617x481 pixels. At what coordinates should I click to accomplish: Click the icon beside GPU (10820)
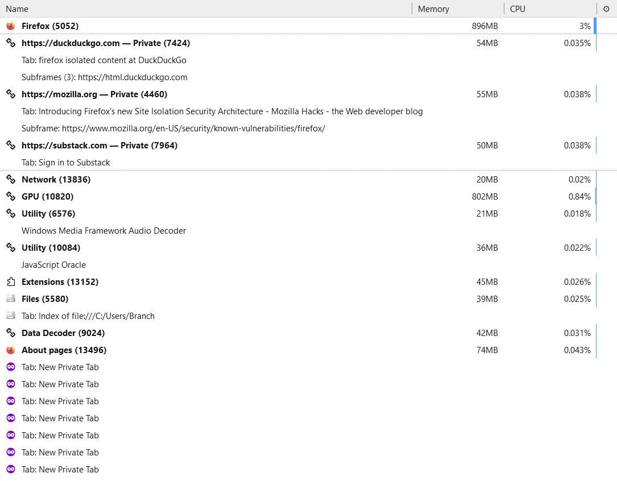[11, 196]
